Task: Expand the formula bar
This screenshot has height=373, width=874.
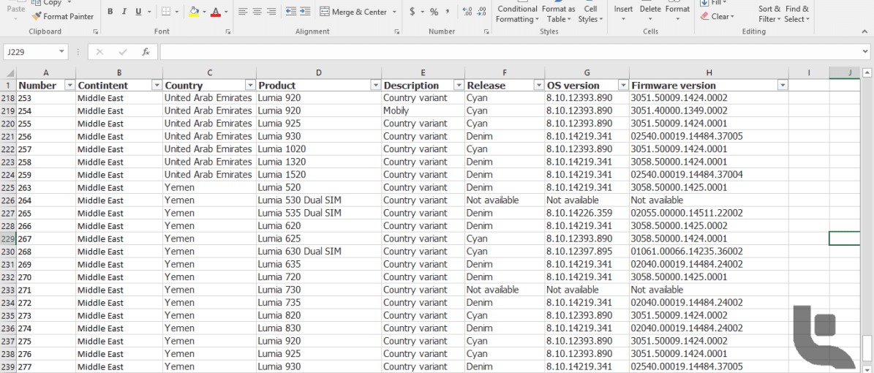Action: (866, 52)
